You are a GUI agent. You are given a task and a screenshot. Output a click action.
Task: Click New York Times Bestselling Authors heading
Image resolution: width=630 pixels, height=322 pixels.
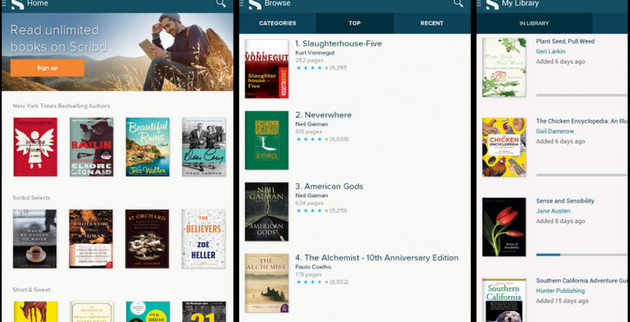(61, 106)
